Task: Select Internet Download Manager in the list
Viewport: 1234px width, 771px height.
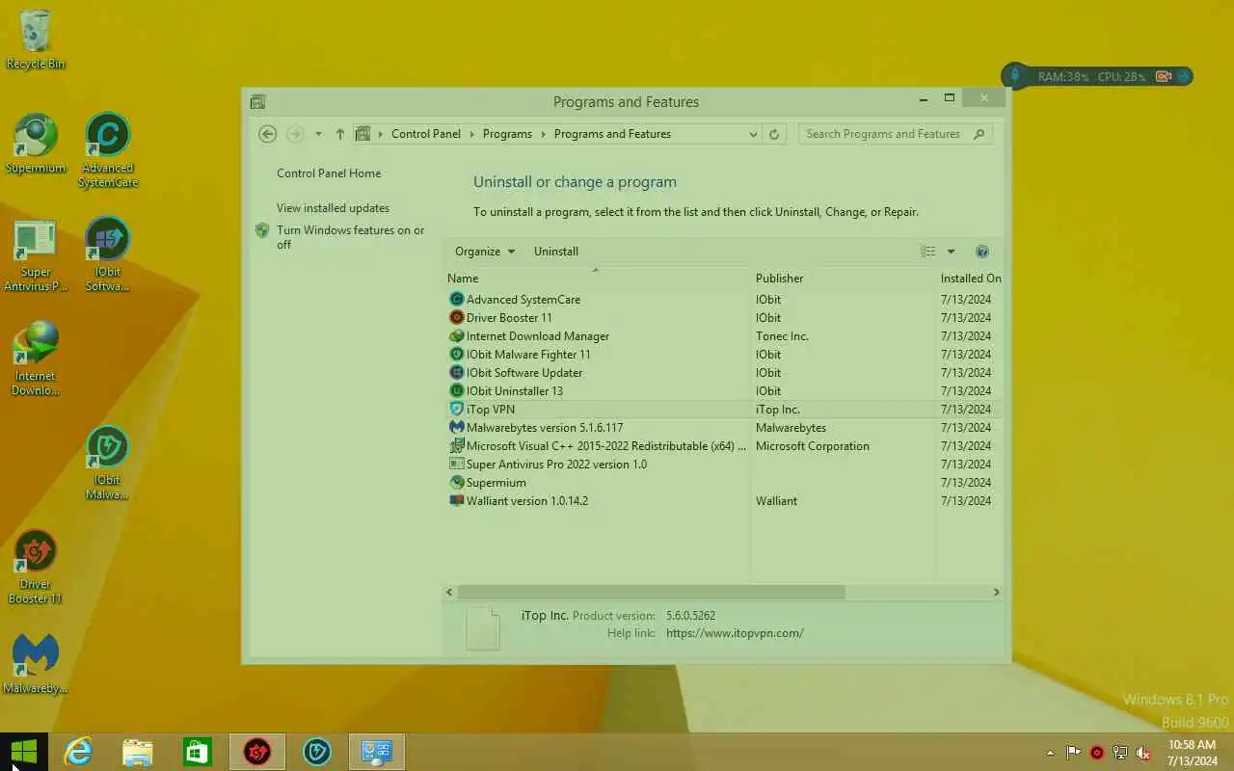Action: point(723,336)
